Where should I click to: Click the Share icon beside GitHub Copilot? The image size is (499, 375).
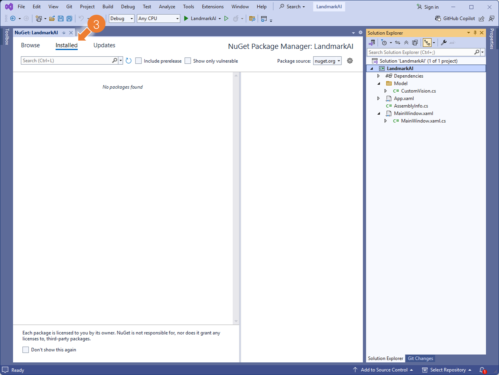(481, 19)
